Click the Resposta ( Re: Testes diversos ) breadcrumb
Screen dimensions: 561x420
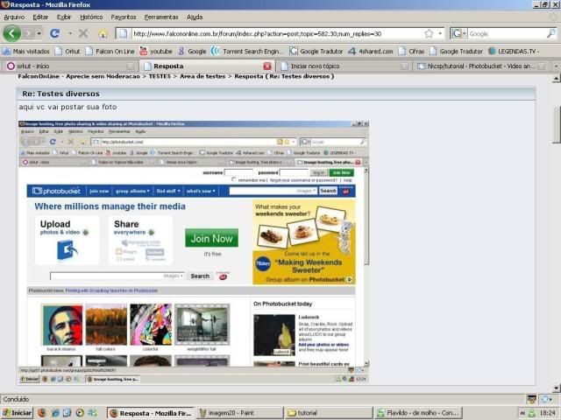(284, 76)
